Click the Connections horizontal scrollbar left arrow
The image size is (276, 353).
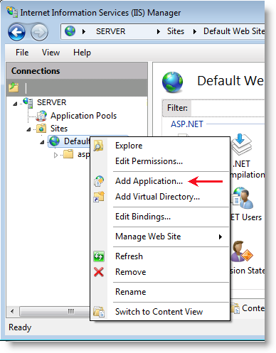point(12,311)
